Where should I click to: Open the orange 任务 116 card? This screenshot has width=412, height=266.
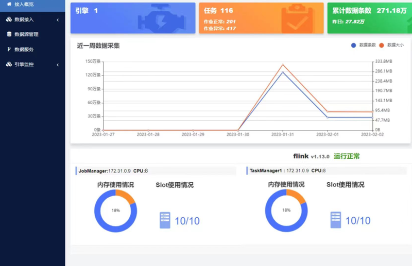click(x=261, y=18)
